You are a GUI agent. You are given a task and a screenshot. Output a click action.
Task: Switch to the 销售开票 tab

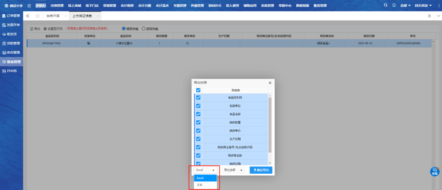(x=53, y=16)
